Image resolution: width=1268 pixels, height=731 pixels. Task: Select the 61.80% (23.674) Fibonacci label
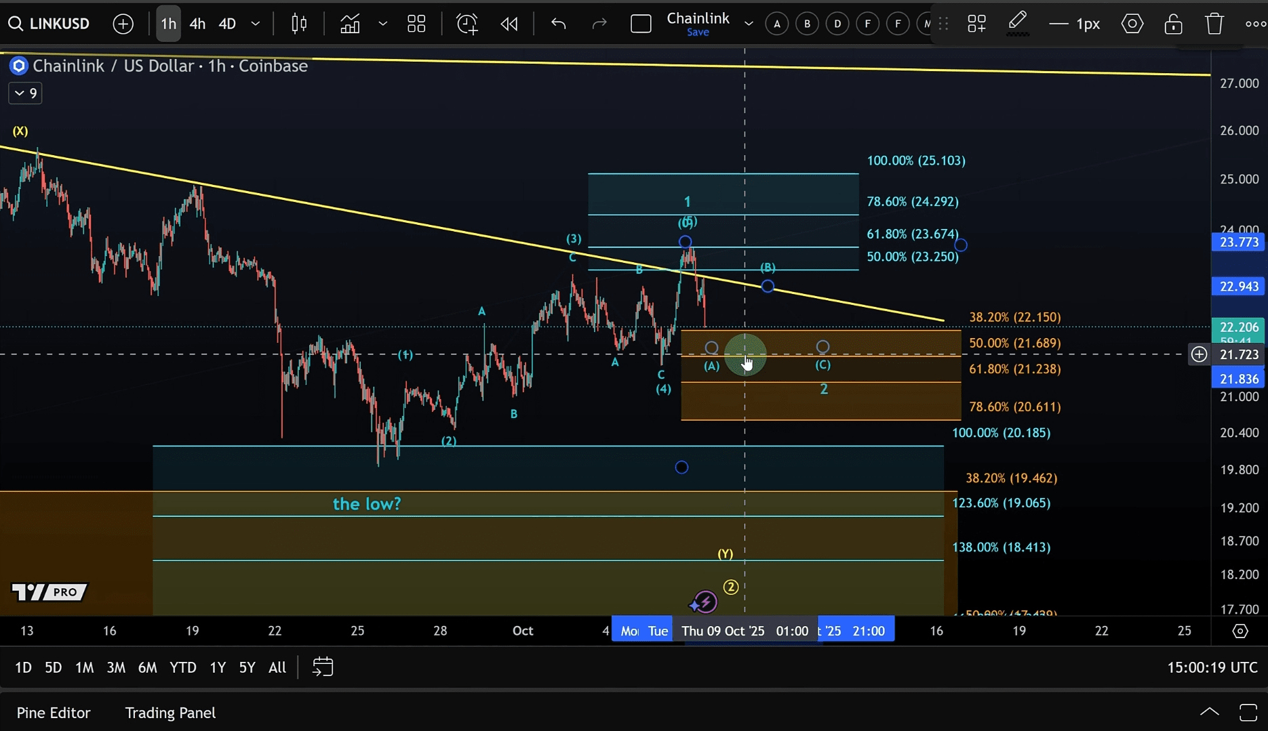(x=913, y=234)
